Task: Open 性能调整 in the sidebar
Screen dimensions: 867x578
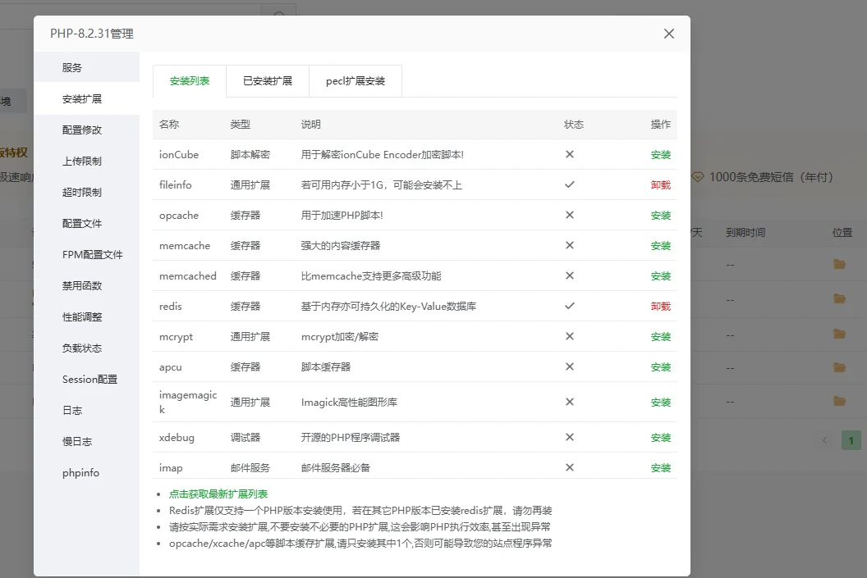Action: point(86,317)
